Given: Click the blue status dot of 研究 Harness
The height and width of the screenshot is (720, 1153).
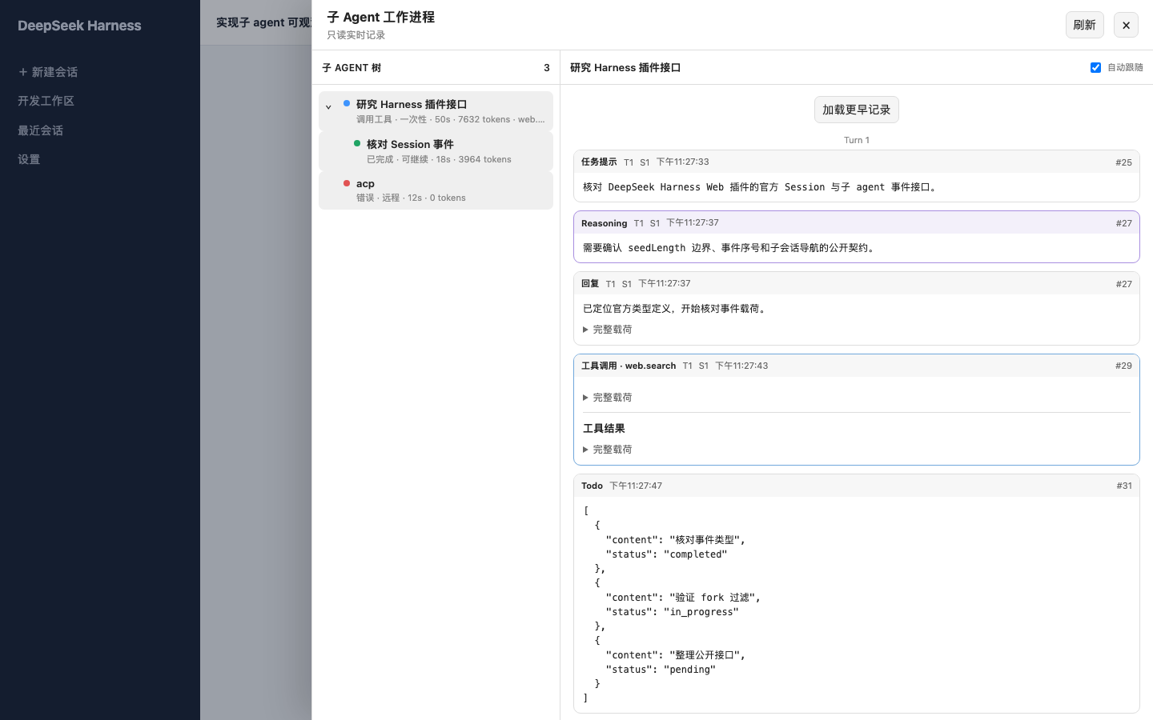Looking at the screenshot, I should 347,103.
